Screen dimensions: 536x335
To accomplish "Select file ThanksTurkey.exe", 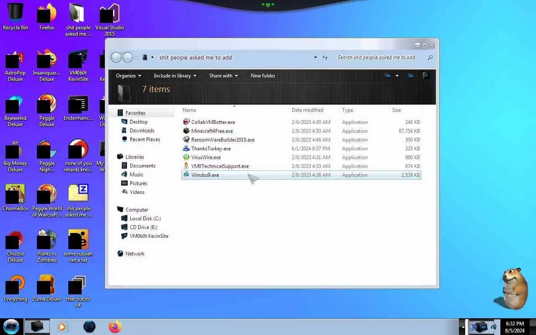I will 301,149.
